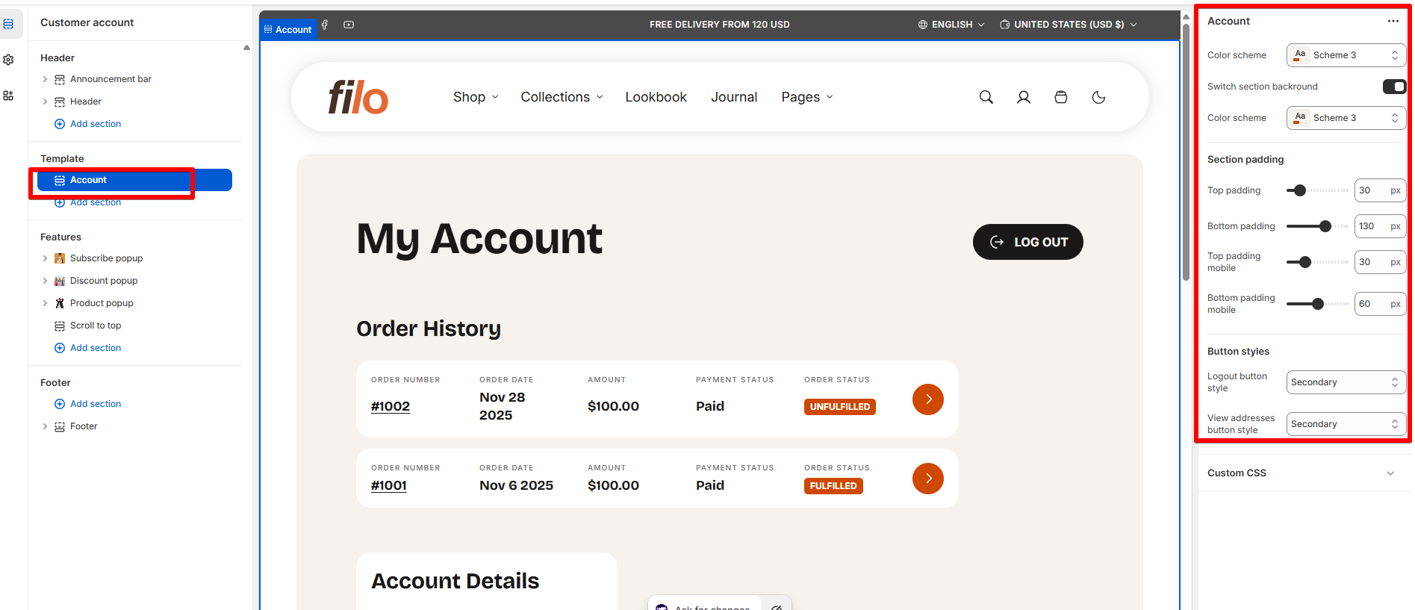The height and width of the screenshot is (610, 1415).
Task: Adjust the Bottom padding mobile slider
Action: pyautogui.click(x=1317, y=304)
